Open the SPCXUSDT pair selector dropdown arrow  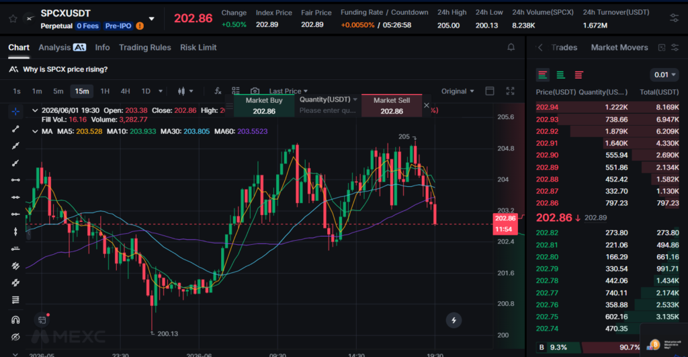151,19
